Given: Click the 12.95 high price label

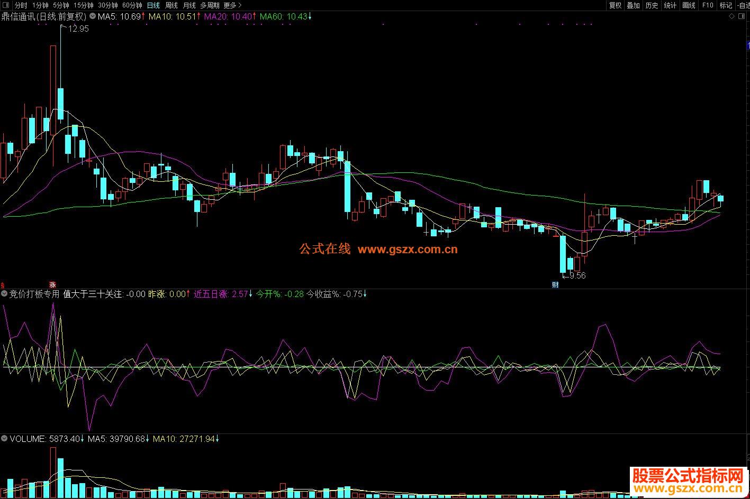Looking at the screenshot, I should [x=78, y=29].
